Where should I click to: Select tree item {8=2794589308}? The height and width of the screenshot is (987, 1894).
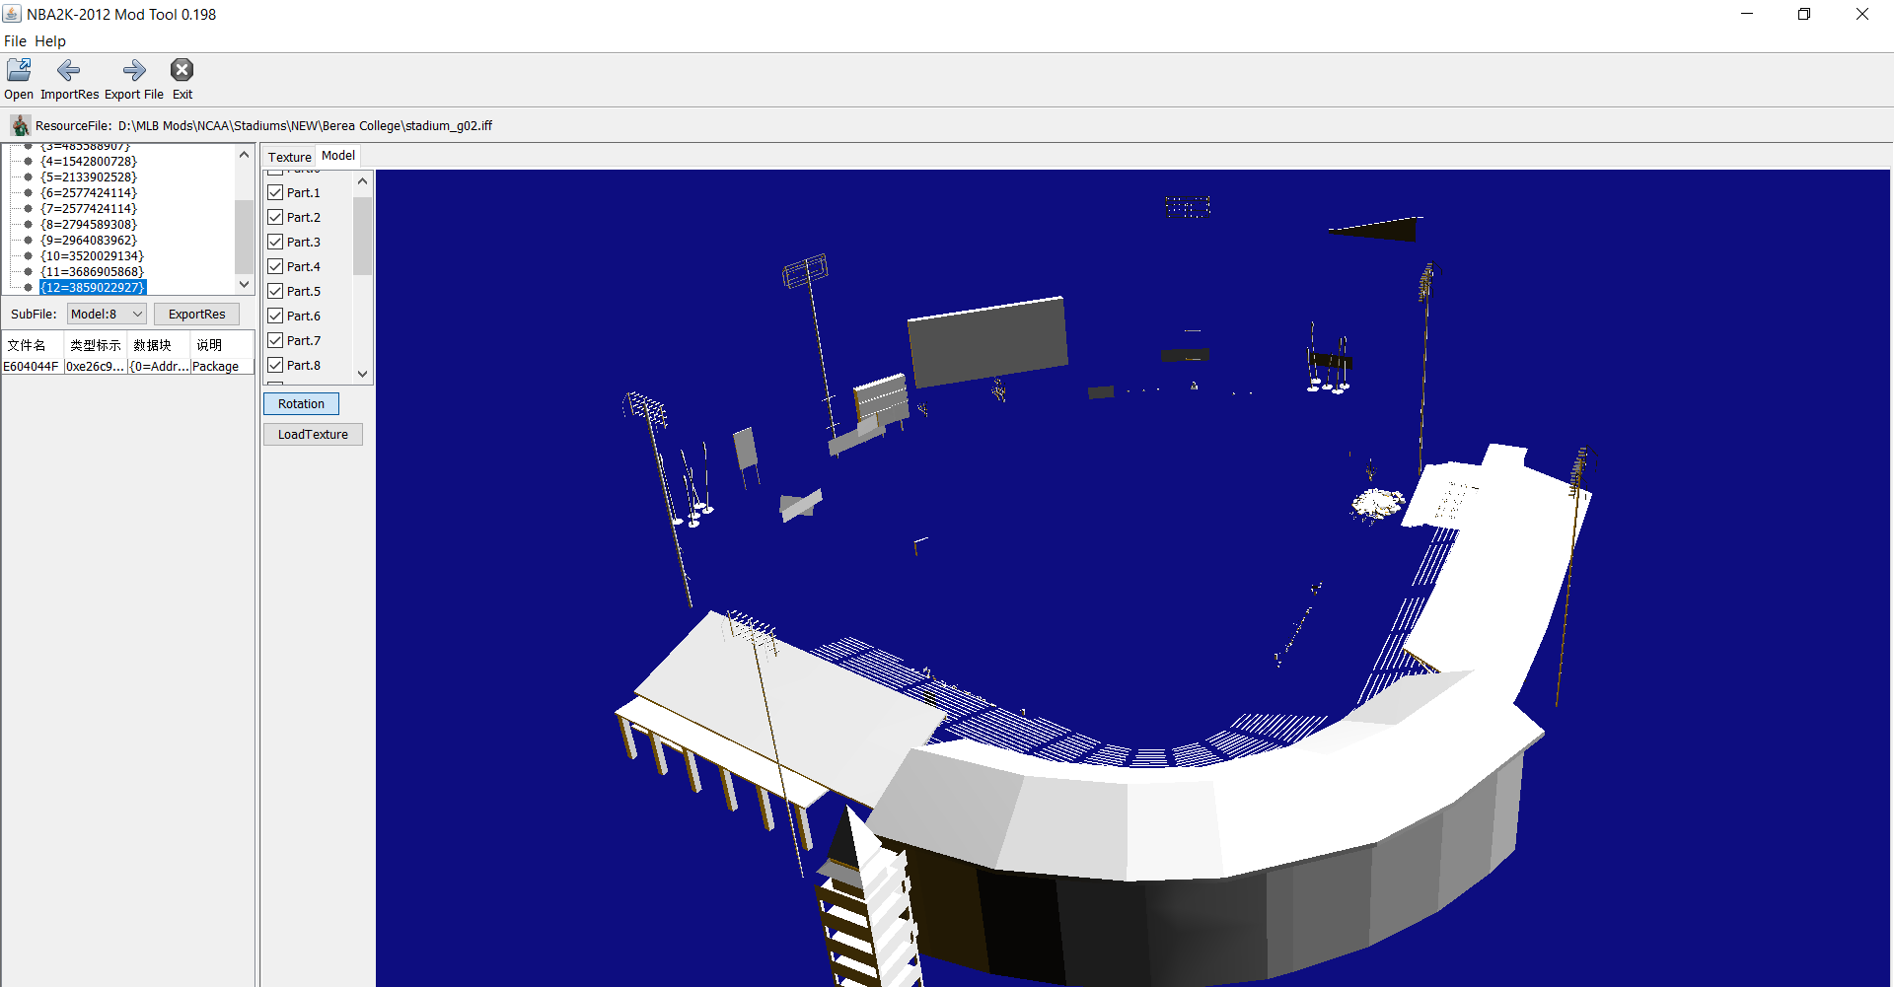coord(89,224)
